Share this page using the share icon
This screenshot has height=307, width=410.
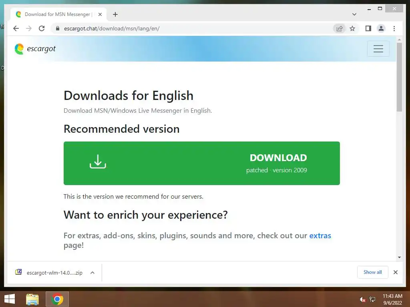[340, 28]
